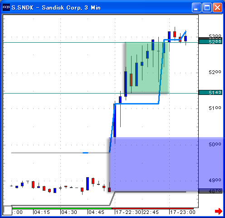Click the S.SNDK Sandisk Corp title text
Image resolution: width=225 pixels, height=218 pixels.
56,8
